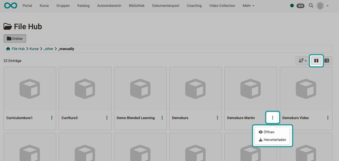Click the infinity logo in the navbar
Image resolution: width=339 pixels, height=161 pixels.
10,5
